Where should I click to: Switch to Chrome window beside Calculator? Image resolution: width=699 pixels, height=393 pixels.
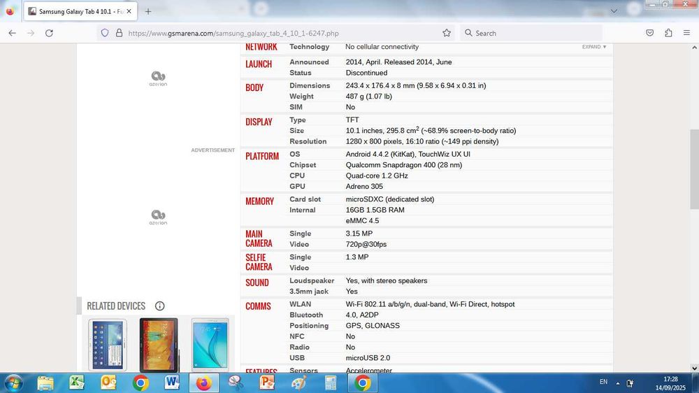coord(362,383)
